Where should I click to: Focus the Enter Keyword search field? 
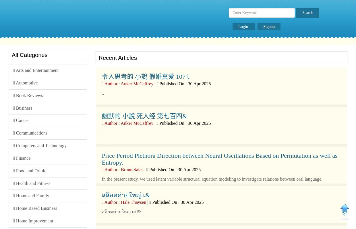262,13
